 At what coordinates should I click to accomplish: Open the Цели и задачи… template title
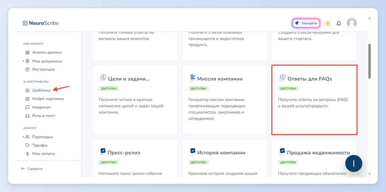tap(129, 79)
